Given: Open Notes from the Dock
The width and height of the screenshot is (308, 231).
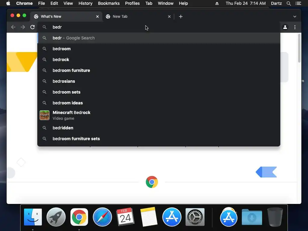Looking at the screenshot, I should point(149,217).
